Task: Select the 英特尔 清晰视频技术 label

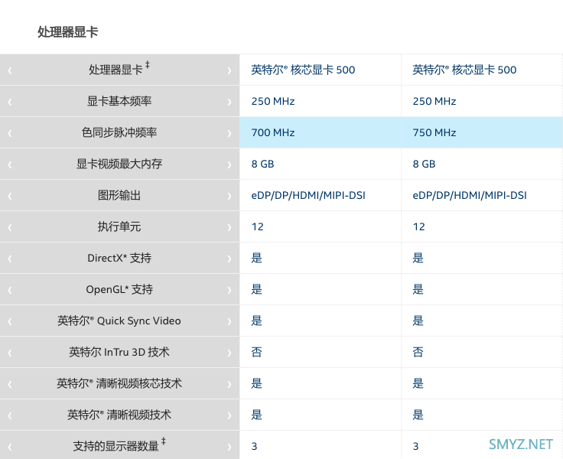Action: (x=119, y=415)
